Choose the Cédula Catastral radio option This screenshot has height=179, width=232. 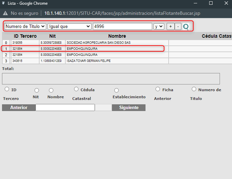point(76,89)
